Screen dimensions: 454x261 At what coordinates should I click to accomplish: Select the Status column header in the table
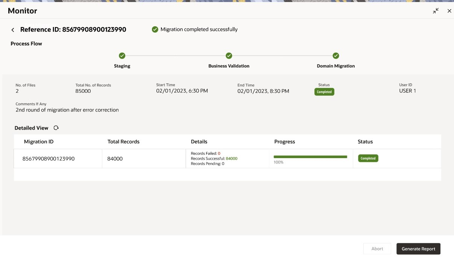coord(365,142)
